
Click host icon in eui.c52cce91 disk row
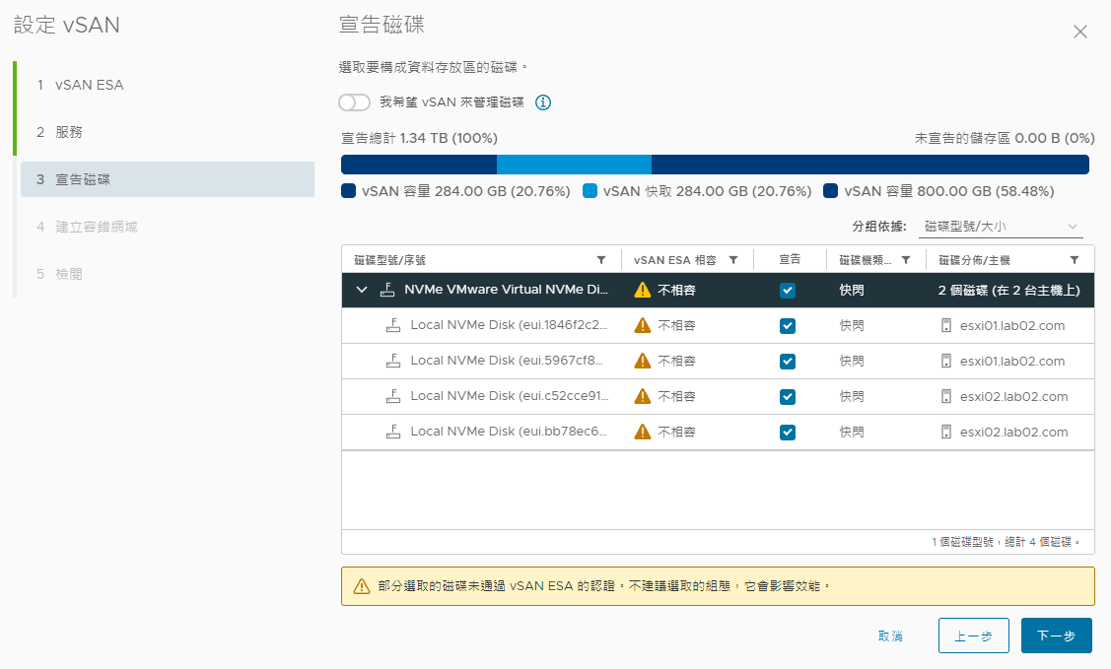tap(946, 396)
